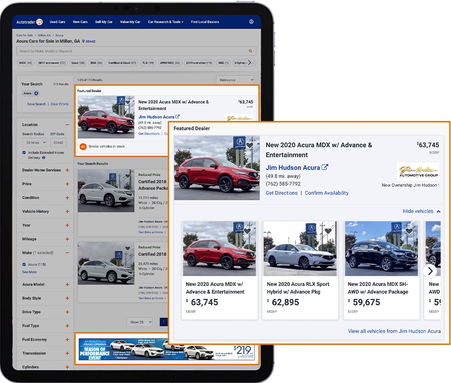
Task: Expand the Condition filter
Action: [x=67, y=198]
